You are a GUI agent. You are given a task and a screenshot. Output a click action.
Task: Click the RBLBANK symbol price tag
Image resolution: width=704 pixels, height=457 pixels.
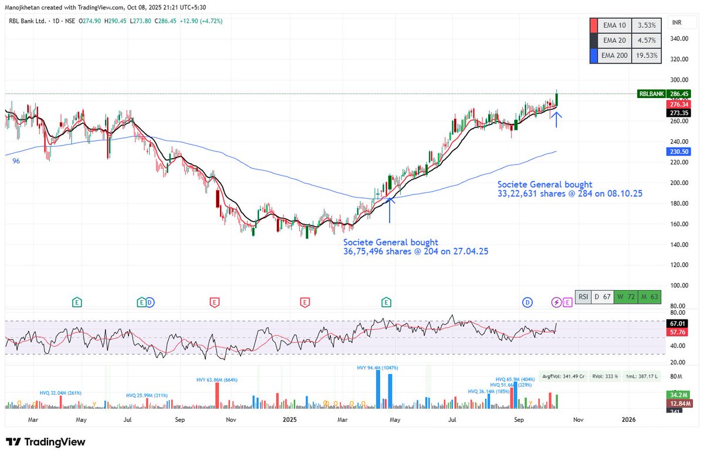[651, 94]
